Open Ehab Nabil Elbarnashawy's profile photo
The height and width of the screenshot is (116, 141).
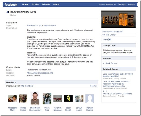[x=35, y=98]
